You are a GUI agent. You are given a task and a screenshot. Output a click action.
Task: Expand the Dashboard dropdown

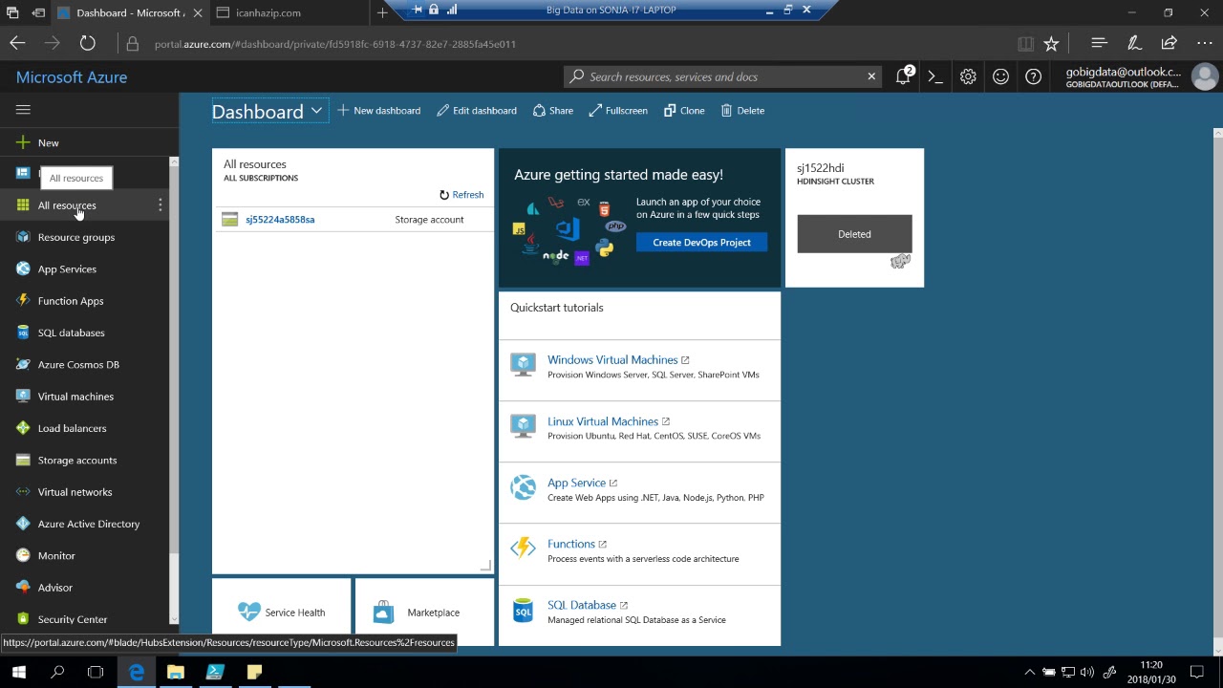[x=316, y=111]
